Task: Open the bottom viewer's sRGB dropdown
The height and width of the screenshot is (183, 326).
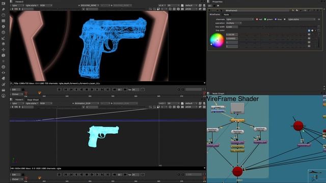Action: click(192, 107)
